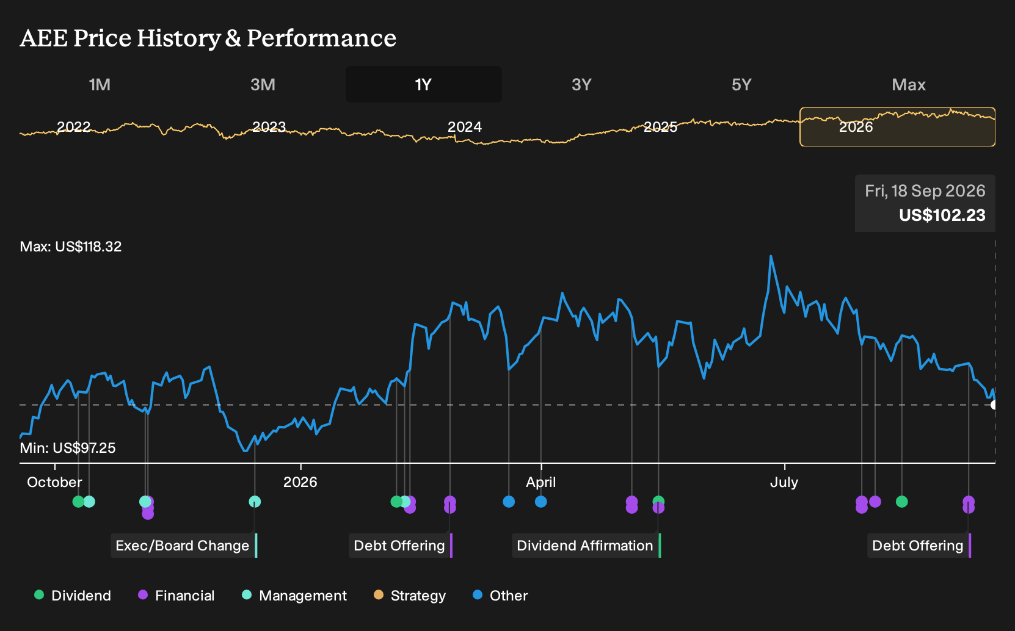The image size is (1015, 631).
Task: Click the purple marker overlapping green above Dividend Affirmation
Action: coord(658,508)
